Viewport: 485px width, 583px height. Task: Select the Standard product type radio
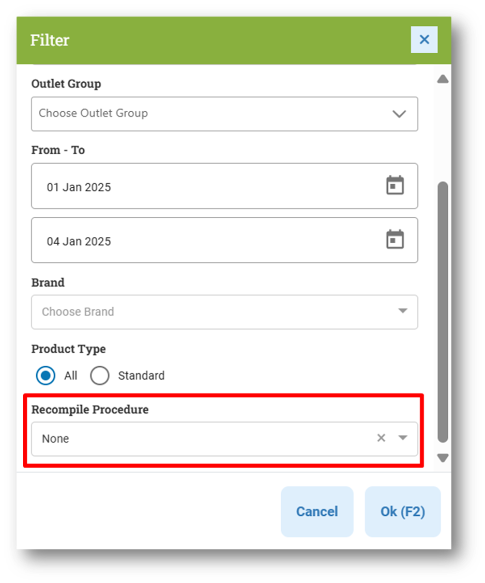coord(100,376)
